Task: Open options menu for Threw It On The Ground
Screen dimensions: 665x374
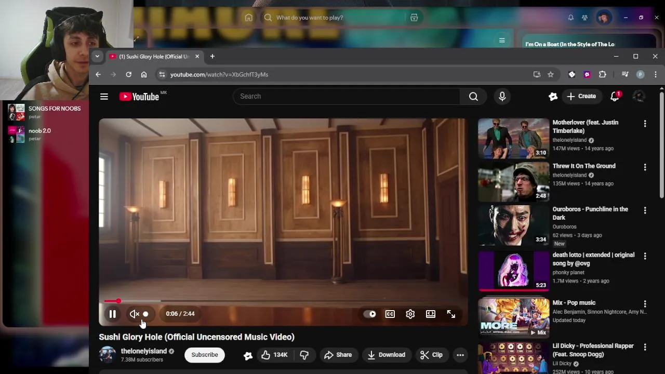Action: click(645, 167)
